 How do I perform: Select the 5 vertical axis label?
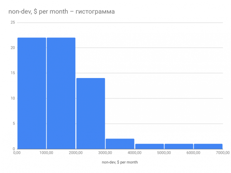point(14,123)
